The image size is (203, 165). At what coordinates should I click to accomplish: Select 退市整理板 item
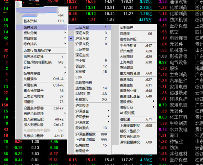tap(89, 88)
